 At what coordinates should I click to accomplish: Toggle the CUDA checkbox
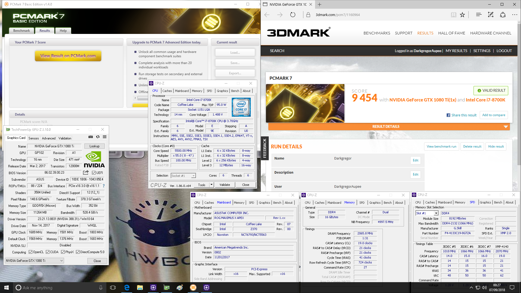point(47,252)
